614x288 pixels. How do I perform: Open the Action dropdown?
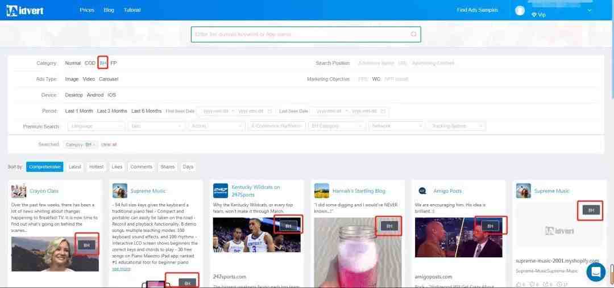217,126
